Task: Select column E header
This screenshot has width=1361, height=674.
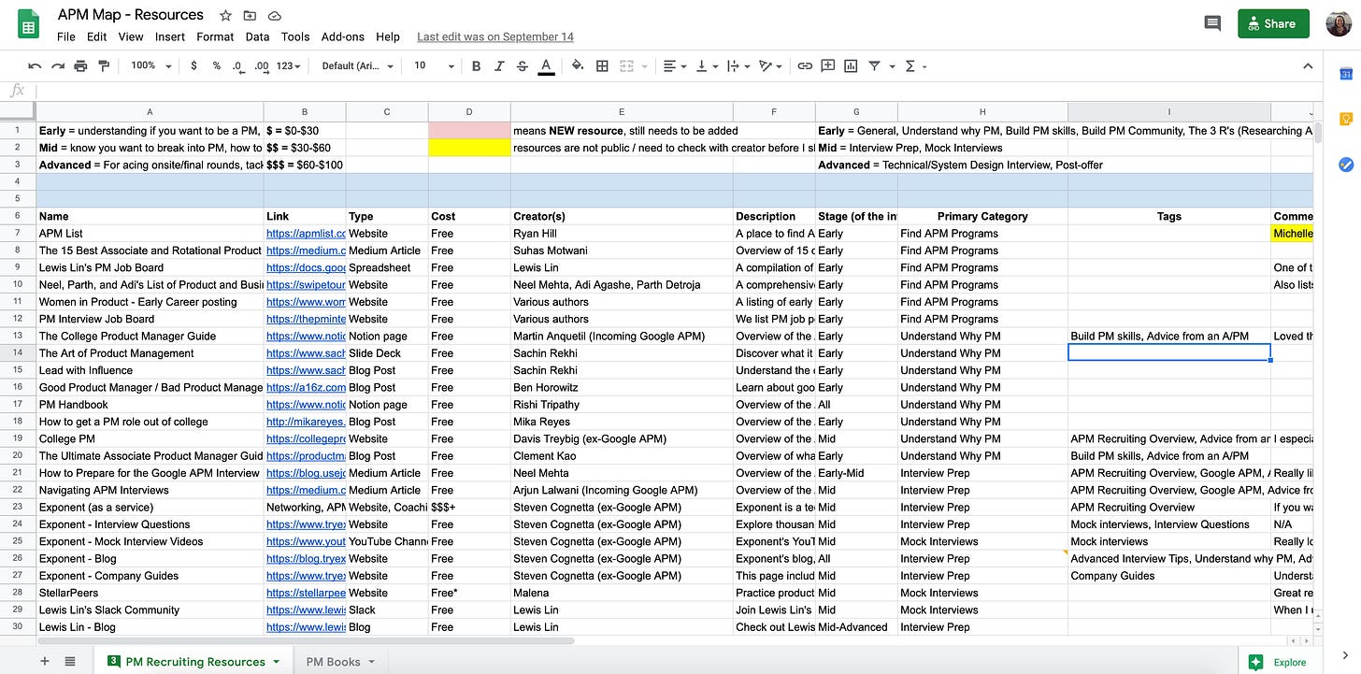Action: point(622,111)
